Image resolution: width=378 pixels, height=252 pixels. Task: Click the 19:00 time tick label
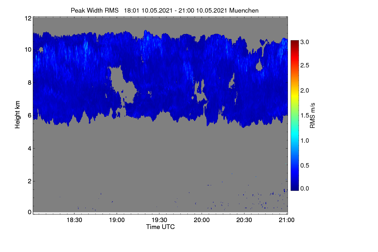(117, 220)
